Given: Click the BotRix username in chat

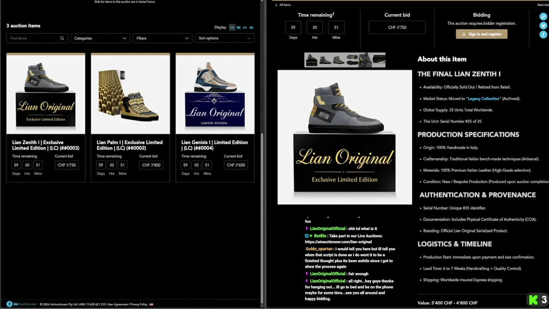Looking at the screenshot, I should 320,236.
